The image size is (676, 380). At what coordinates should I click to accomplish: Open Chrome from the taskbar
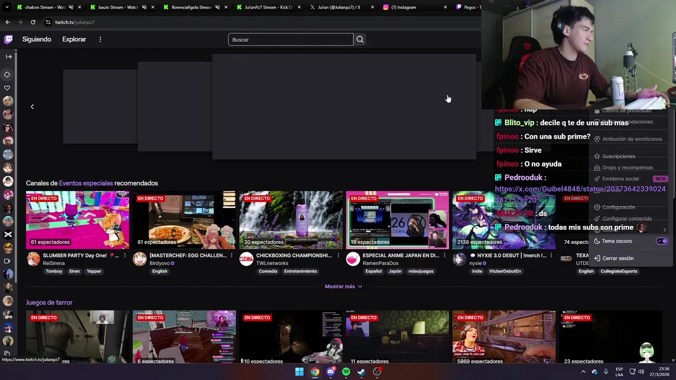[315, 372]
